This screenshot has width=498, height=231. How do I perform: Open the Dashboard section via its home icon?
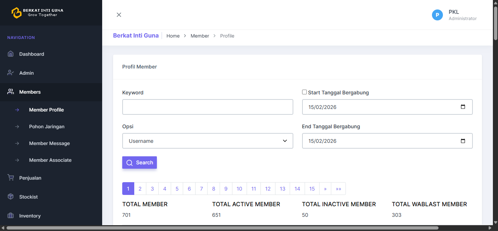[x=11, y=54]
